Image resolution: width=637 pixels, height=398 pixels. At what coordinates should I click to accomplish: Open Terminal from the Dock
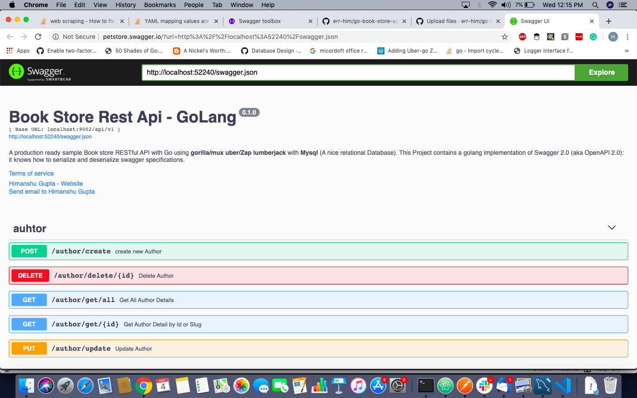[x=426, y=386]
